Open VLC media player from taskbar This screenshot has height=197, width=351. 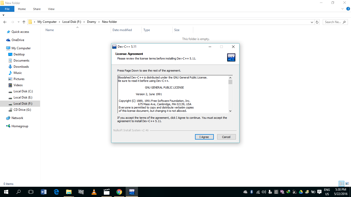94,192
